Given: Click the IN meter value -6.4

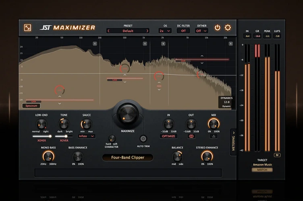Looking at the screenshot, I should pos(247,36).
